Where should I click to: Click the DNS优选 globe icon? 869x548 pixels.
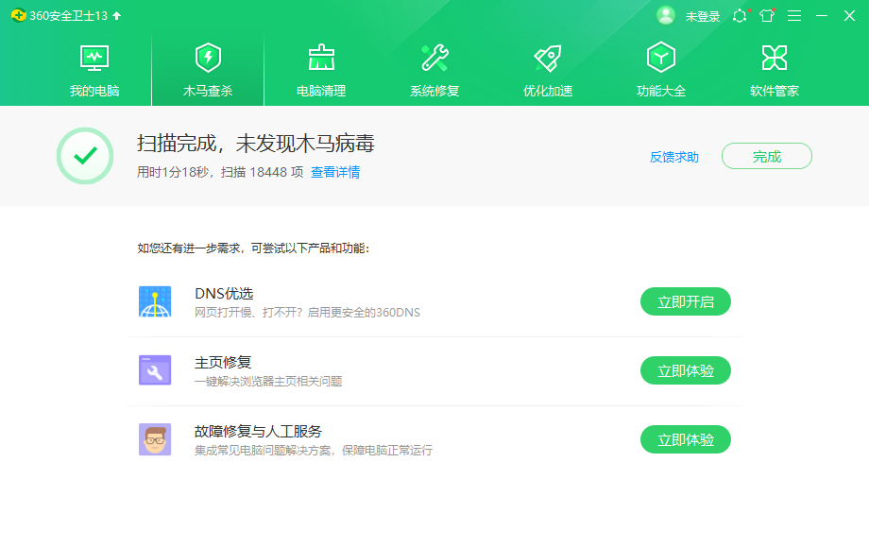[155, 301]
